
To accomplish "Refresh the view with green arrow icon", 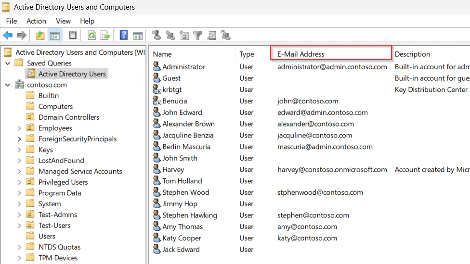I will coord(91,35).
